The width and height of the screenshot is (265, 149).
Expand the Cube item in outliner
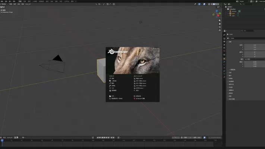228,13
